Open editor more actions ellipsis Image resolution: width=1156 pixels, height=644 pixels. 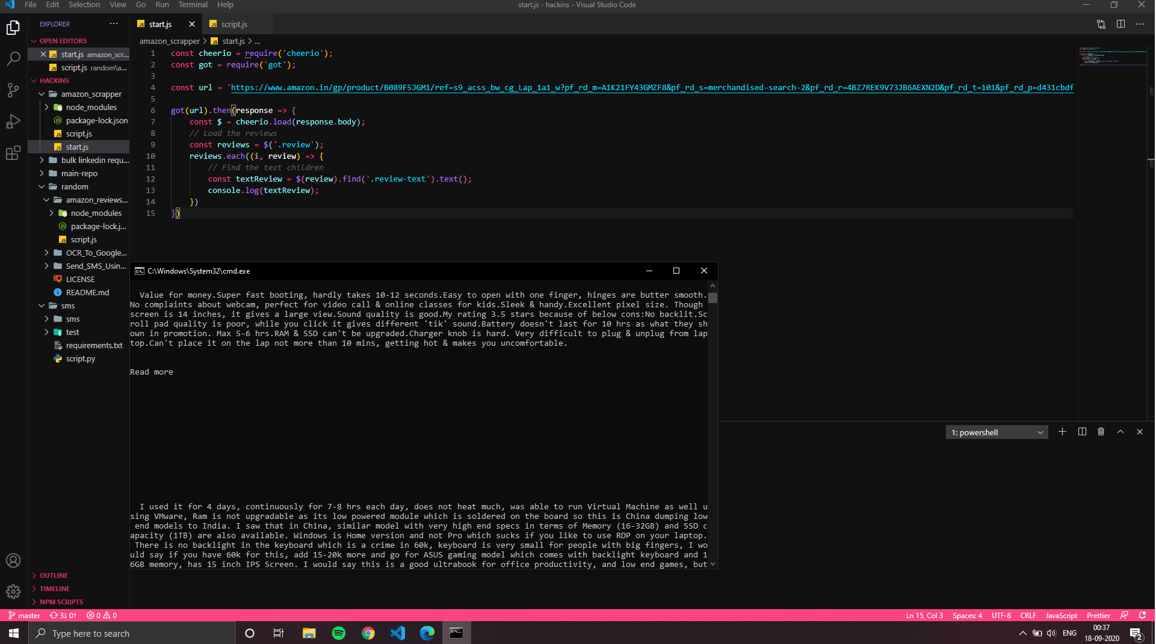[x=1140, y=24]
